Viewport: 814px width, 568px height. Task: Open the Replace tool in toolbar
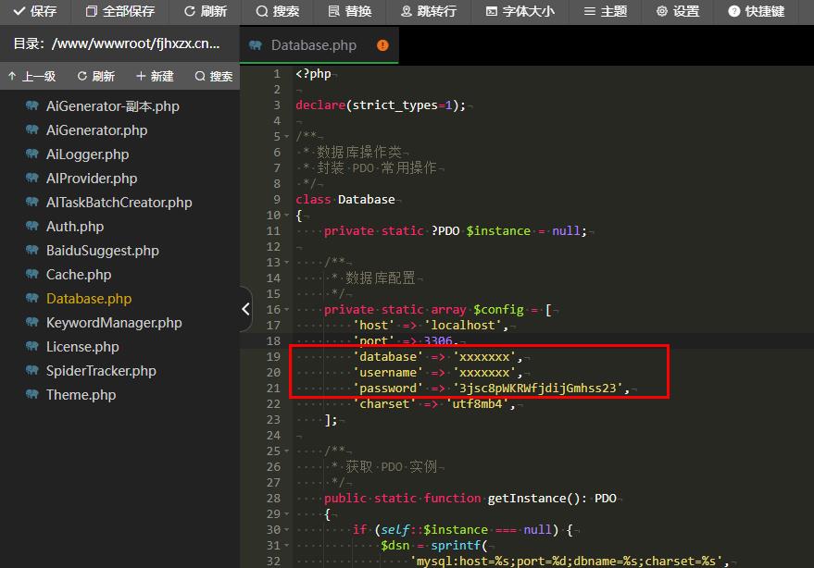349,12
